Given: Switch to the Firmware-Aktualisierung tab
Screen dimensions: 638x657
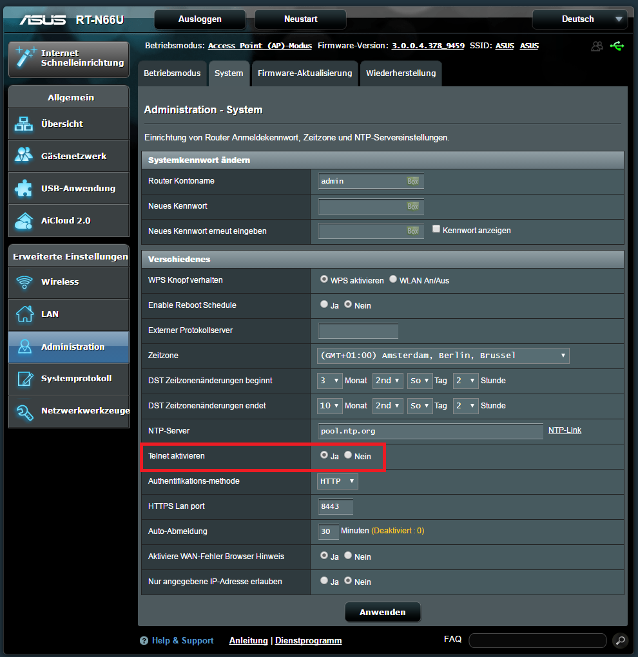Looking at the screenshot, I should [x=305, y=73].
